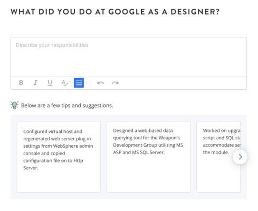Enable underline with the U icon
Screen dimensions: 258x211
(50, 83)
